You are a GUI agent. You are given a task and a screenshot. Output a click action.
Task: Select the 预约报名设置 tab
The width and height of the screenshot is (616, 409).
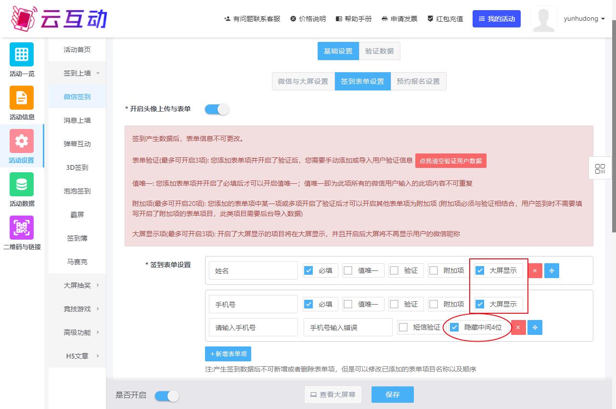[x=418, y=81]
